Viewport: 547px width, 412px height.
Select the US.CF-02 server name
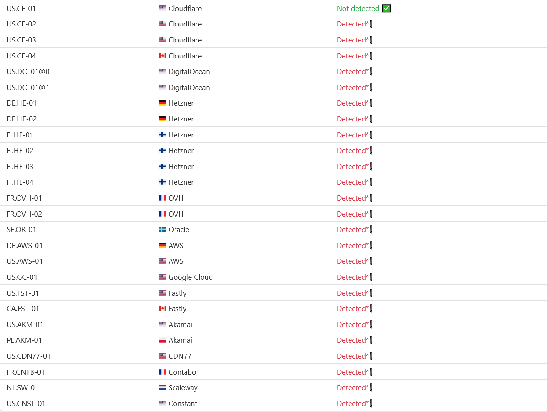(21, 24)
